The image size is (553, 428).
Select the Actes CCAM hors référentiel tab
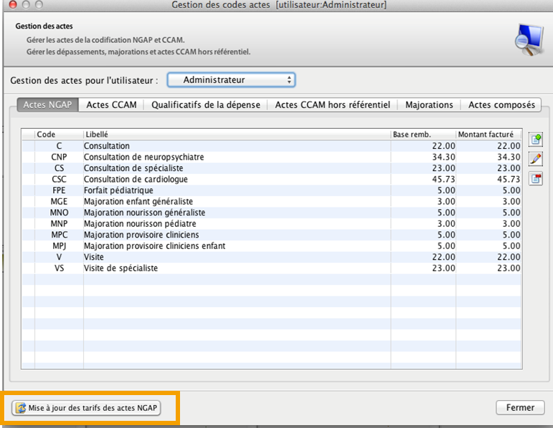click(332, 104)
